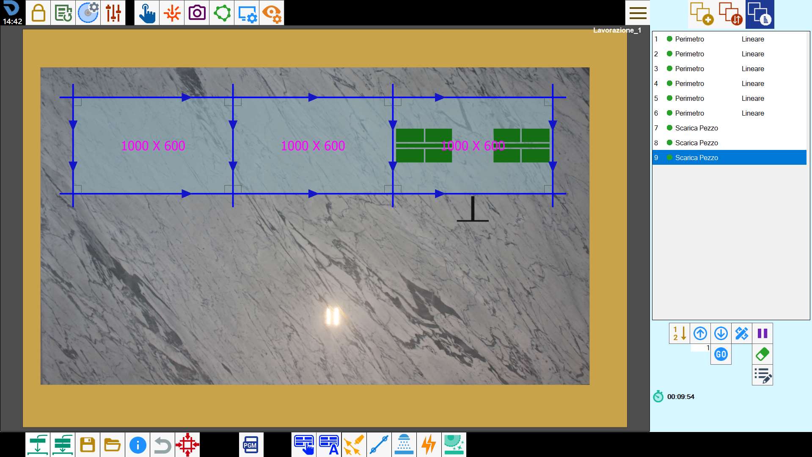The height and width of the screenshot is (457, 812).
Task: Click the renumber order 1-2 arrow icon
Action: (680, 333)
